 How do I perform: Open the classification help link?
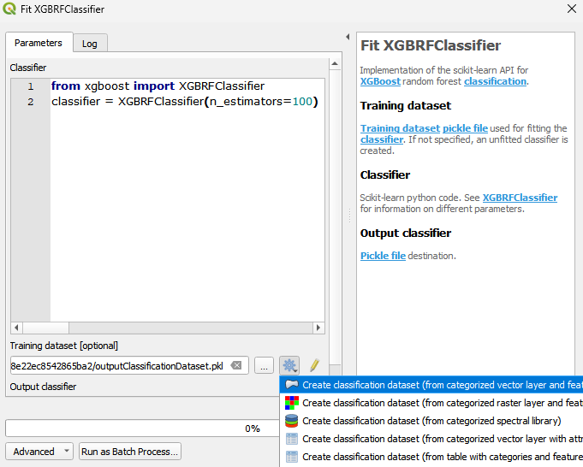click(495, 81)
